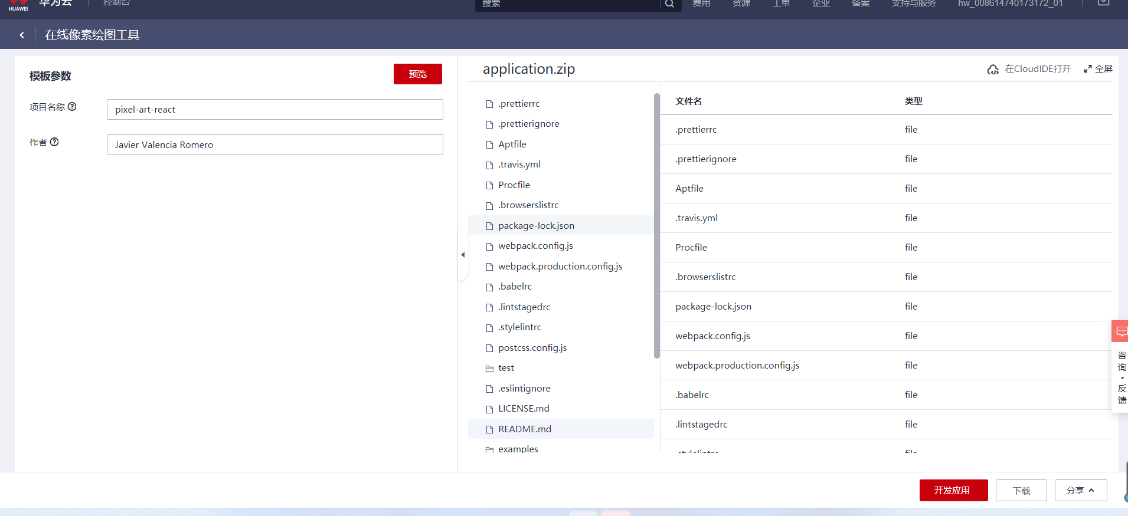Select webpack.production.config.js in the file tree
1128x516 pixels.
(x=561, y=266)
